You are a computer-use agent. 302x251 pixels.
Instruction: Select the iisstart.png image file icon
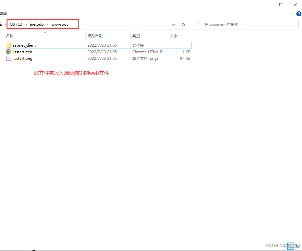click(x=9, y=59)
